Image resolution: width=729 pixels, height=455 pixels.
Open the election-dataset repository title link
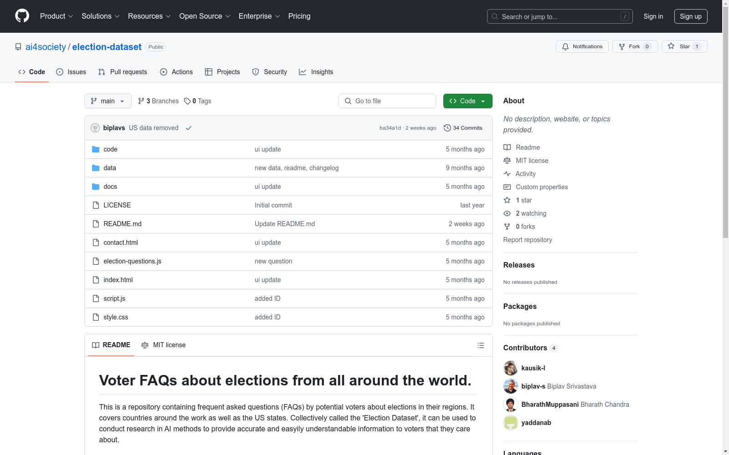tap(107, 47)
